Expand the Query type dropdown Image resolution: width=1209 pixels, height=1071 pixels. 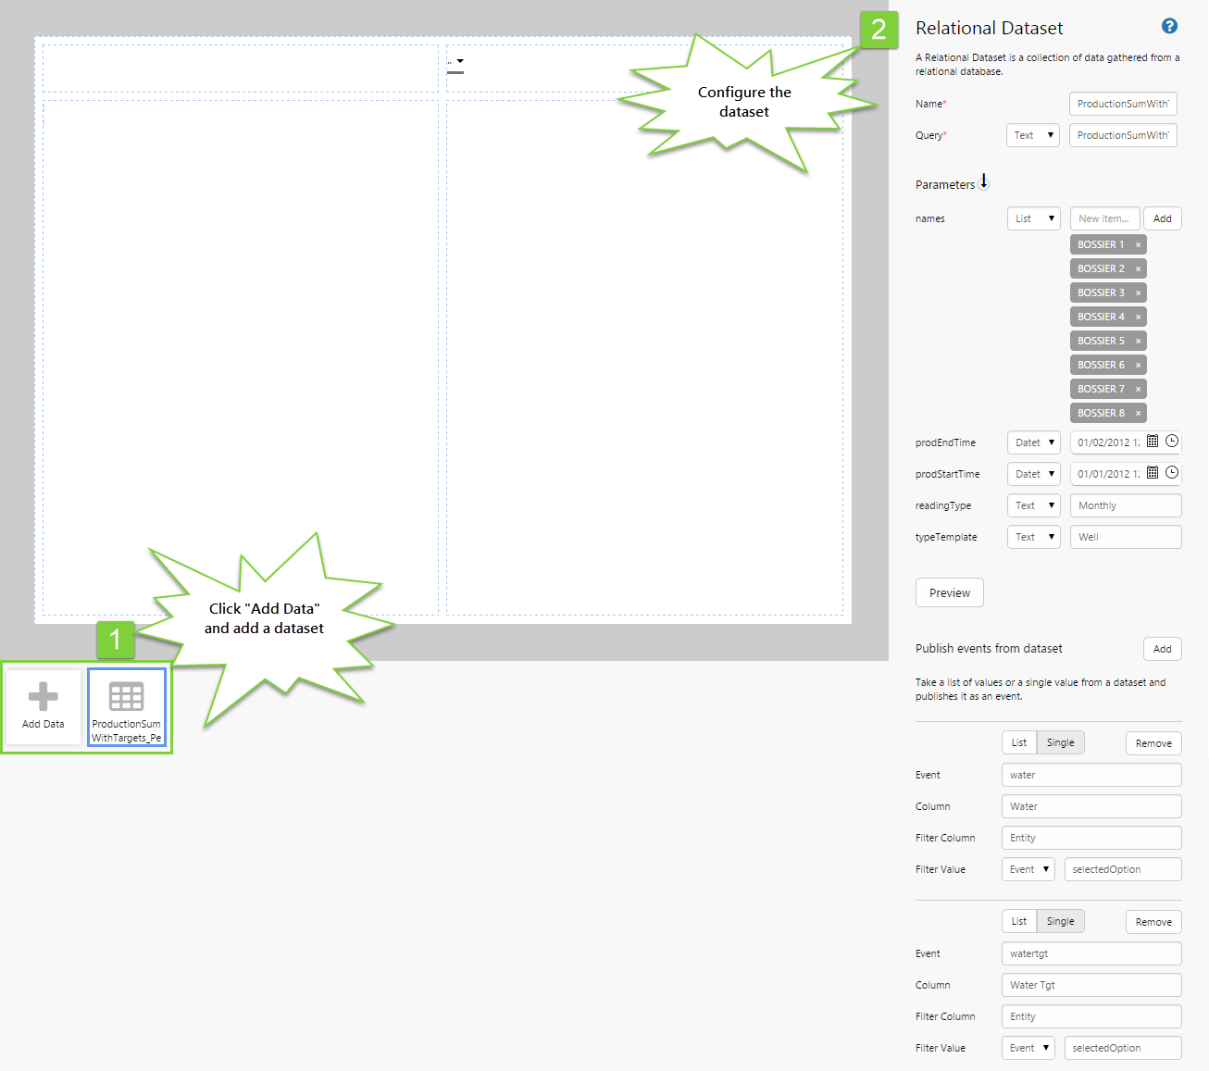tap(1032, 136)
